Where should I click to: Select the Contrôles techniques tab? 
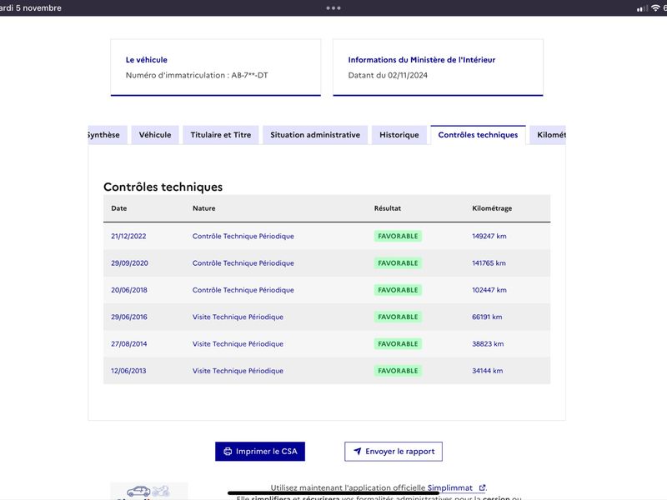[478, 135]
